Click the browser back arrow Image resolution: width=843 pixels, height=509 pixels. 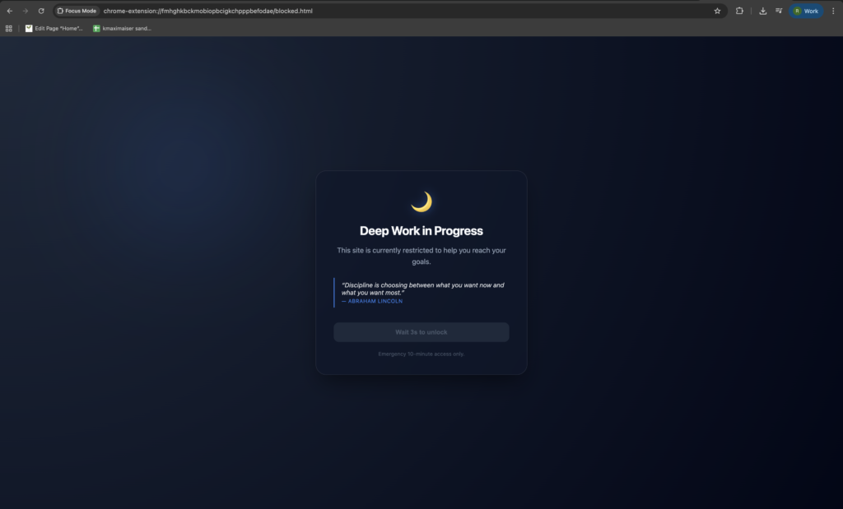click(x=9, y=11)
